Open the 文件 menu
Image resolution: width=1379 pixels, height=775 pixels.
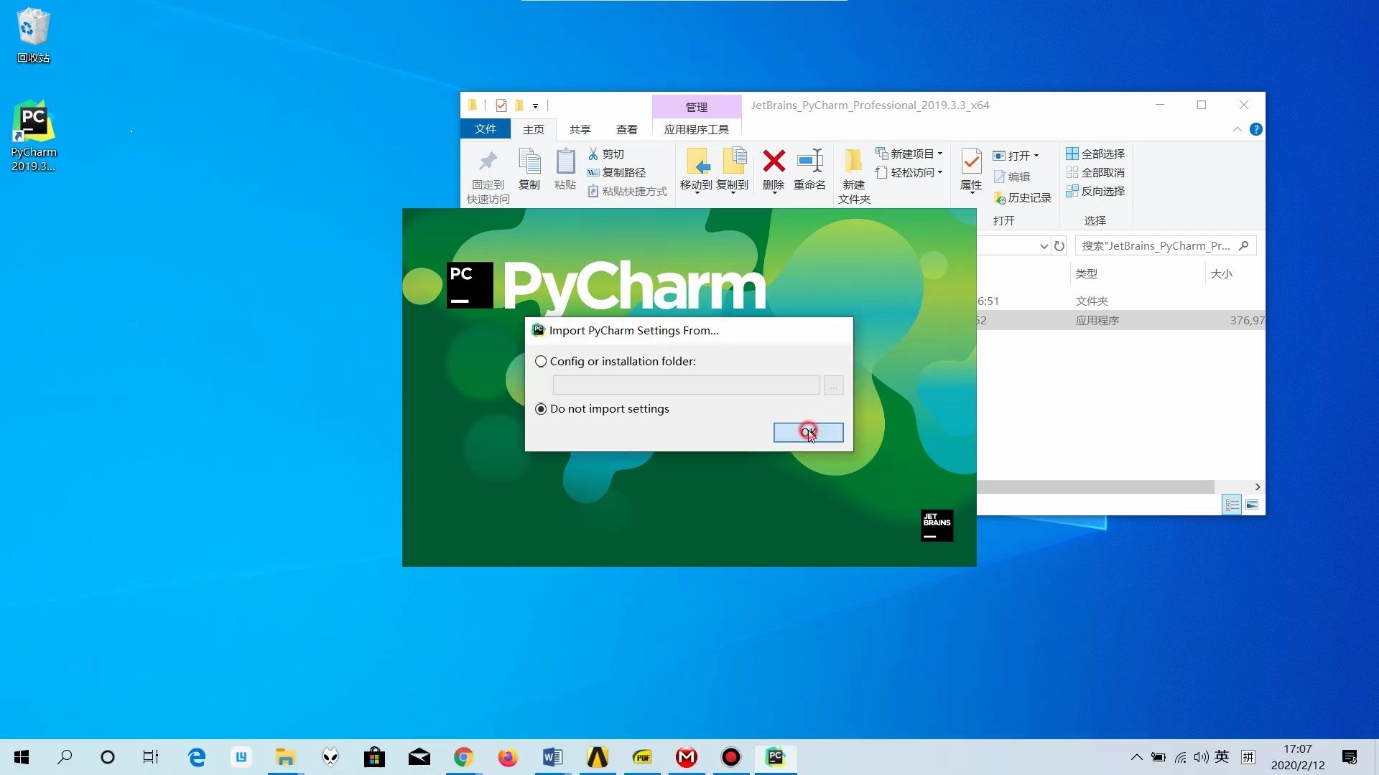coord(486,129)
